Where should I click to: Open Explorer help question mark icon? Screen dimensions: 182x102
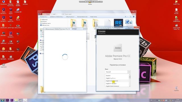coord(134,17)
